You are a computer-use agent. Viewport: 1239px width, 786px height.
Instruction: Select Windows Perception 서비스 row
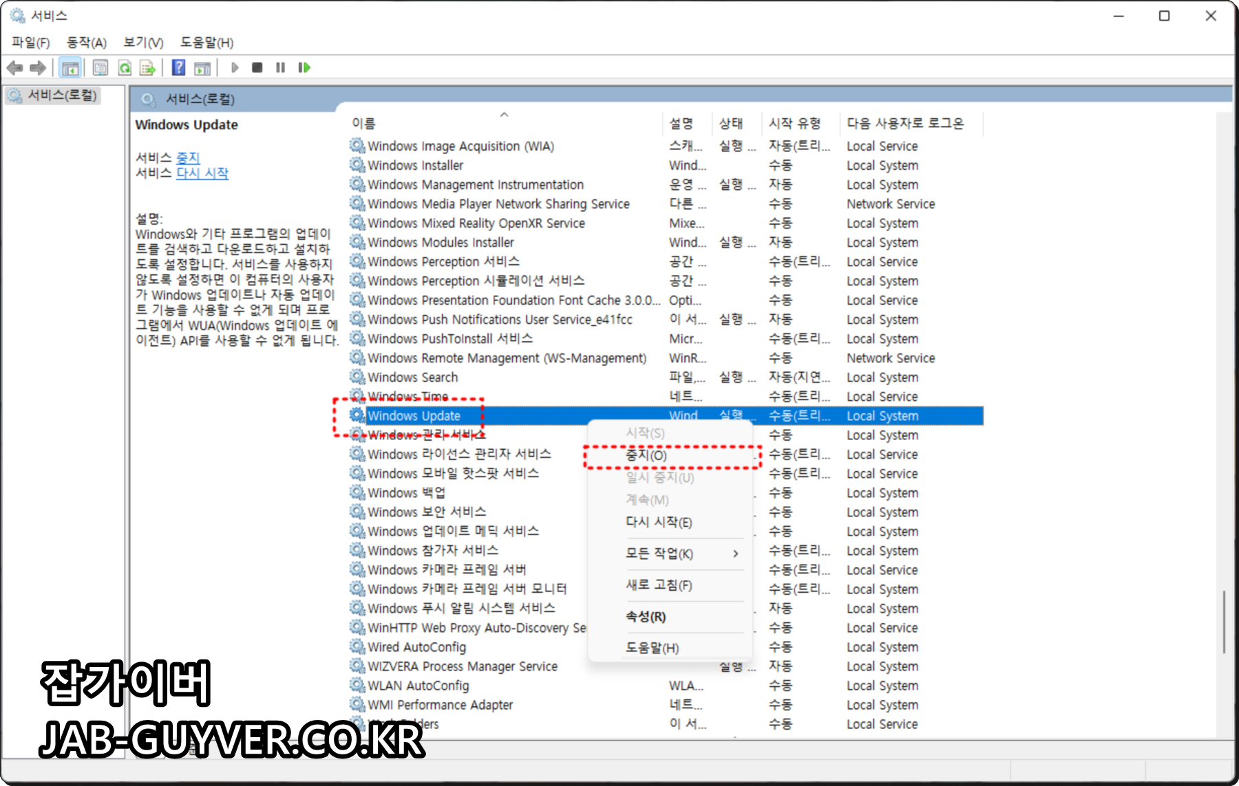tap(666, 261)
